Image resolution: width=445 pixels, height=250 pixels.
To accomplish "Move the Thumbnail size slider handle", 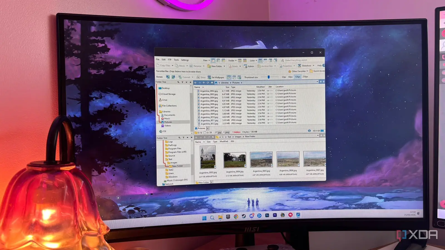I will click(x=268, y=77).
